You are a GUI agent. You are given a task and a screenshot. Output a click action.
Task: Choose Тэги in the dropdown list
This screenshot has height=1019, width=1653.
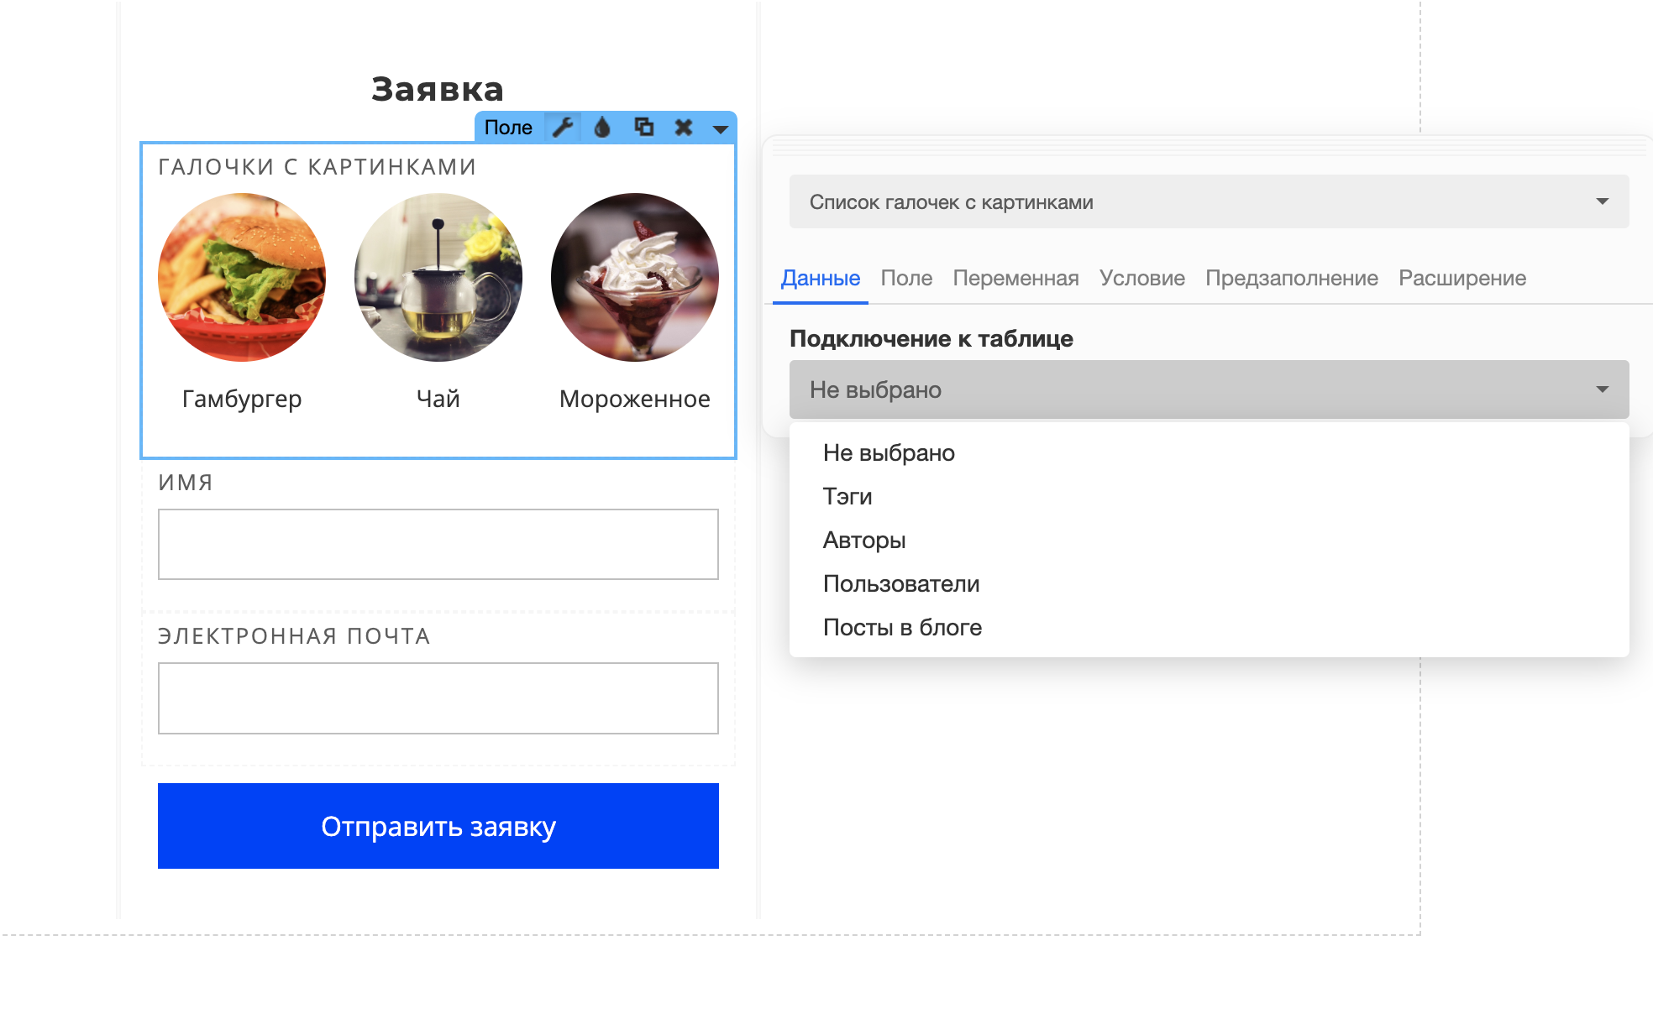pyautogui.click(x=1210, y=497)
